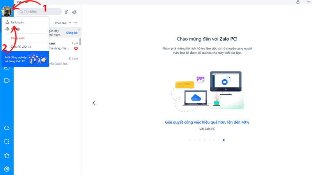The width and height of the screenshot is (312, 175).
Task: Open the Mời đồng nghiệp invitation banner
Action: 25,59
